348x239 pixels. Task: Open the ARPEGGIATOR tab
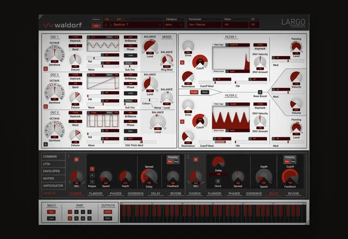click(x=53, y=186)
